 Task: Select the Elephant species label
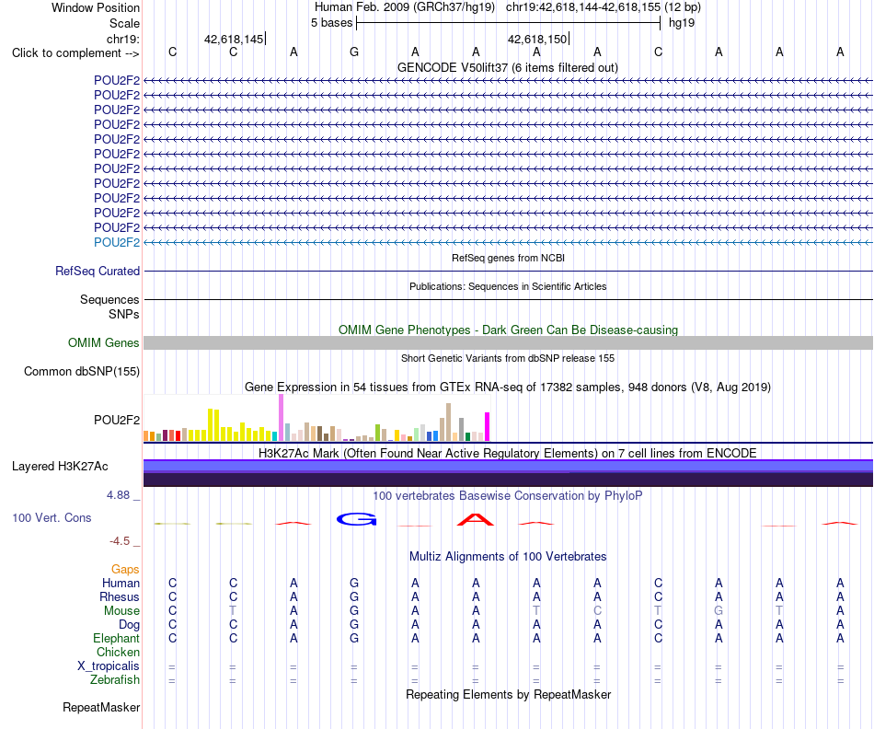[116, 638]
